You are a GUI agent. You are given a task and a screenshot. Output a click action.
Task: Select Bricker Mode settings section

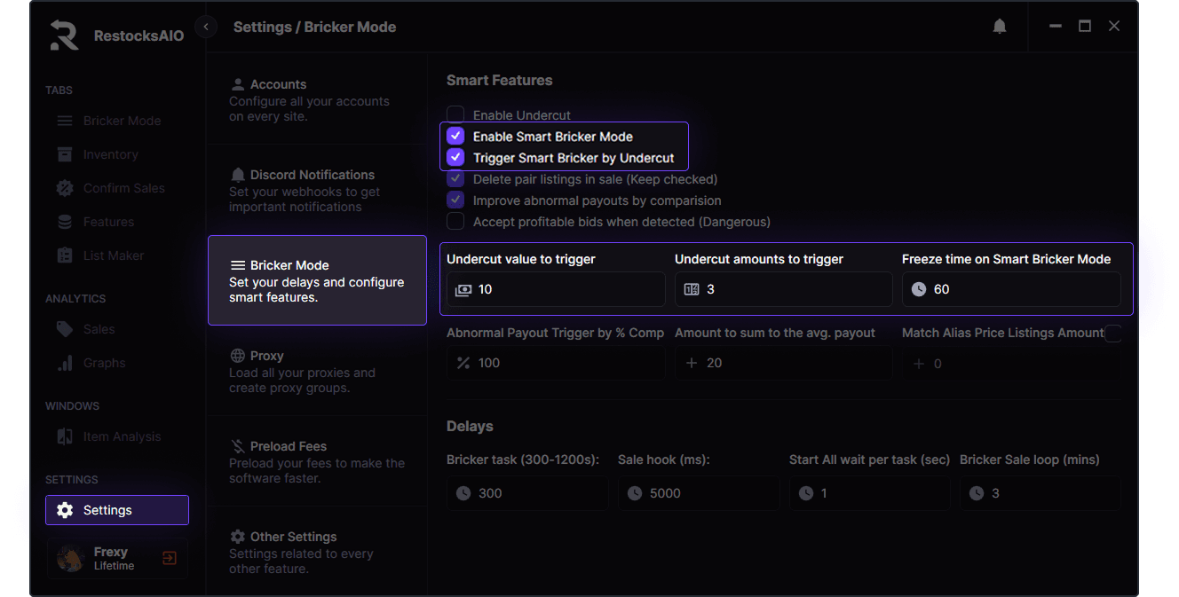pos(317,280)
